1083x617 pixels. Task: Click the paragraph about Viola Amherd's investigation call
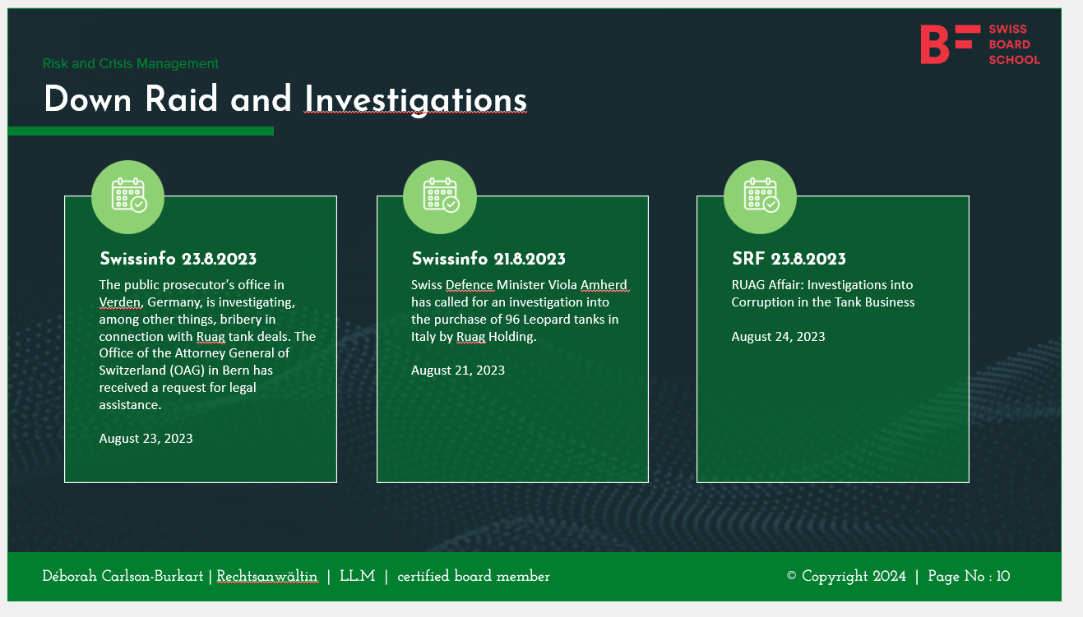(520, 311)
